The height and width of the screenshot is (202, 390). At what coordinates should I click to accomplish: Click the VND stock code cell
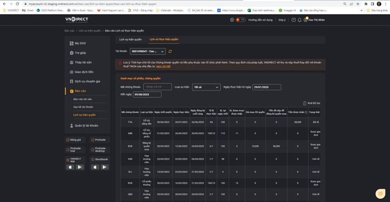tap(130, 159)
